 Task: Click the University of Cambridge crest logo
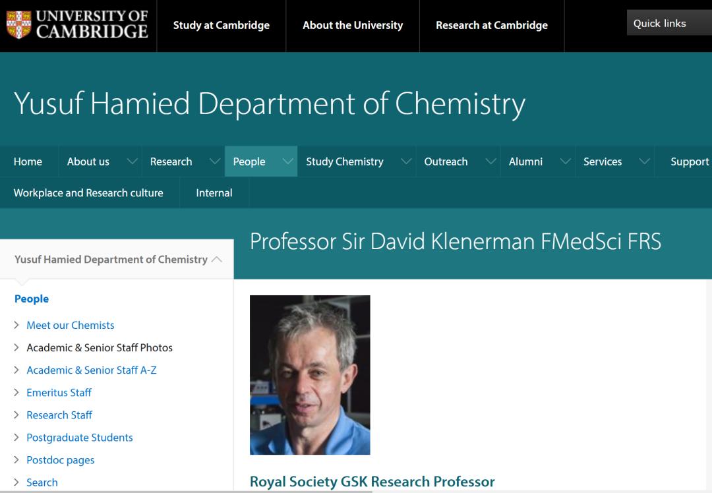(18, 24)
